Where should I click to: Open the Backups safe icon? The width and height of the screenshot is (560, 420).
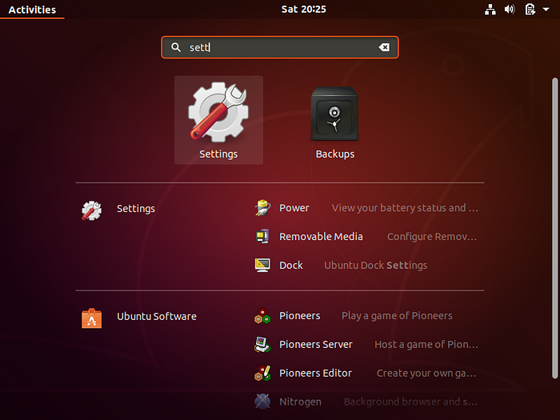click(334, 114)
